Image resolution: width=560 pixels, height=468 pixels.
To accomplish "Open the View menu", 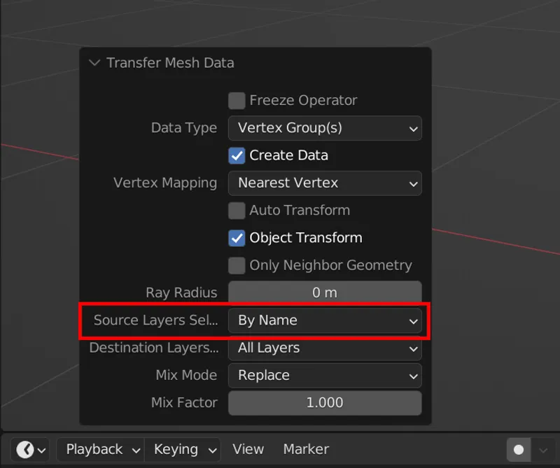I will [248, 450].
